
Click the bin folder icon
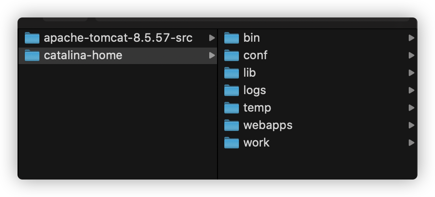tap(232, 38)
